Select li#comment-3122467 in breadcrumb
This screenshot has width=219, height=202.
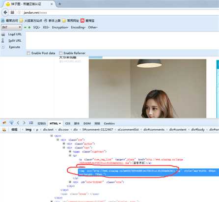tap(98, 130)
